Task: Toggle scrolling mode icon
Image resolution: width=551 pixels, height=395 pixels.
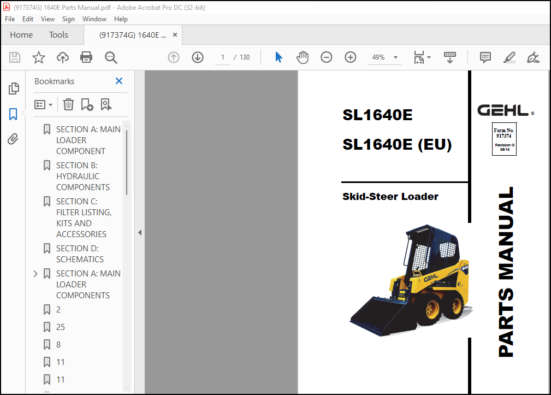Action: [450, 57]
